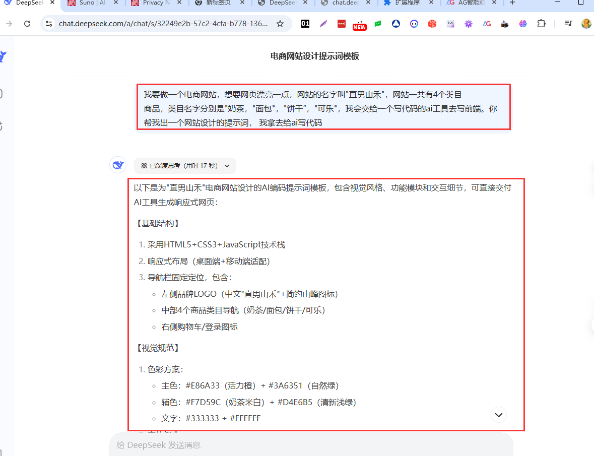Click the blue circle triangle extension icon
594x456 pixels.
point(396,24)
